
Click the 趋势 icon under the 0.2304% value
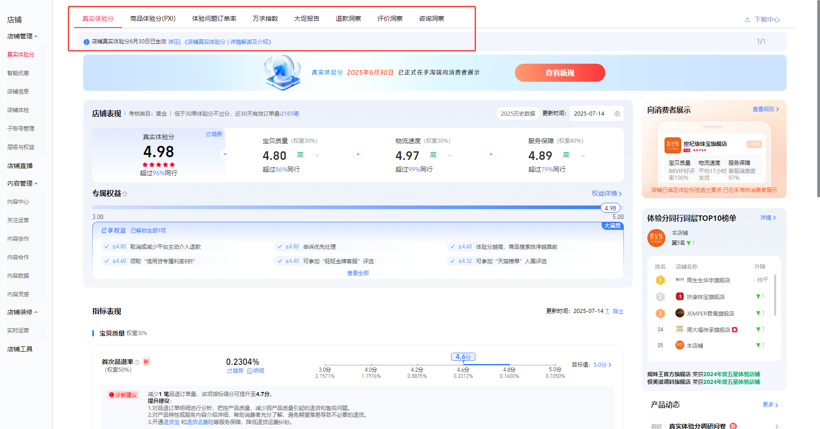click(x=229, y=371)
